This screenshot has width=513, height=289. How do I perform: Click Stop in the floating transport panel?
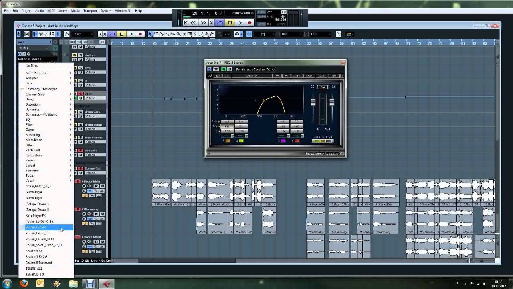point(230,23)
